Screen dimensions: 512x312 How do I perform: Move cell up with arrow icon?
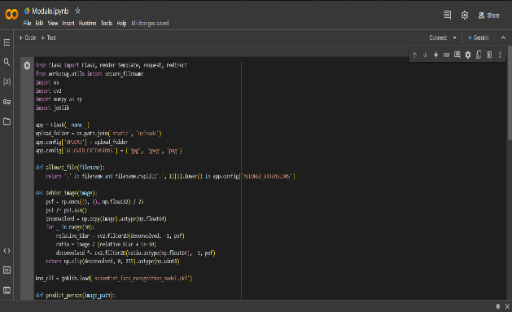(x=414, y=55)
